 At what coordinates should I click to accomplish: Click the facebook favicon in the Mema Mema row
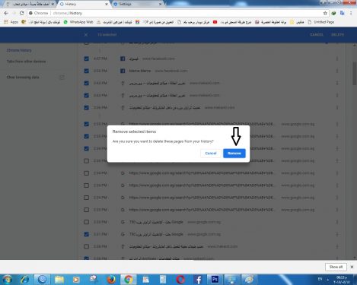coord(123,71)
